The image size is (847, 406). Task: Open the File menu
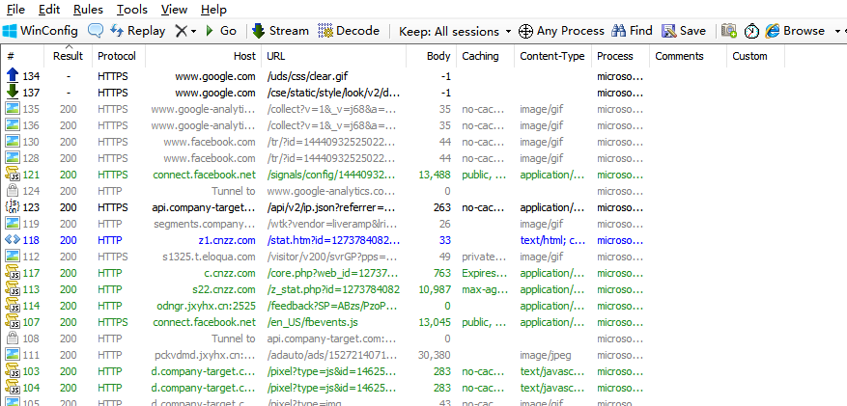[15, 10]
